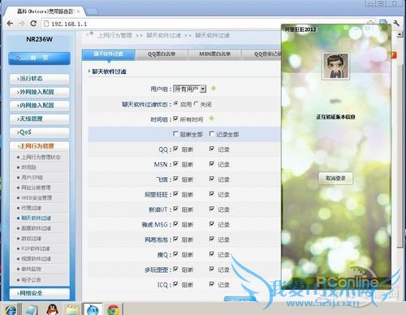406x315 pixels.
Task: Open the QQ penguin taskbar icon
Action: 52,309
